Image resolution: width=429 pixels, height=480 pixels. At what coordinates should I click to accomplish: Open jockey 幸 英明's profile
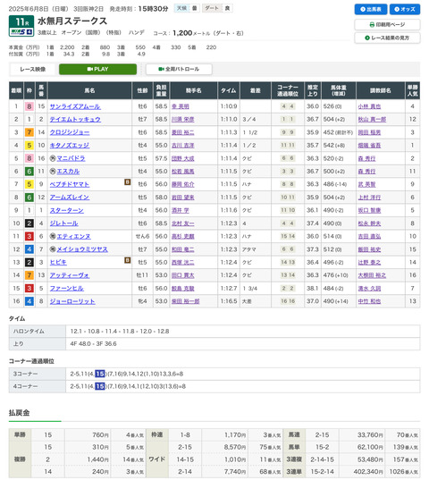(181, 106)
